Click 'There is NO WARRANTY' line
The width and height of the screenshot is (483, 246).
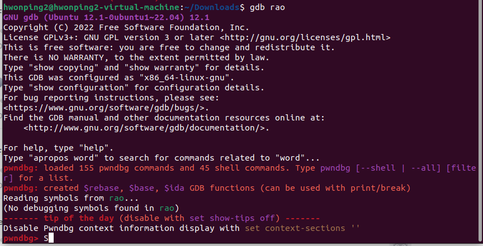(136, 57)
